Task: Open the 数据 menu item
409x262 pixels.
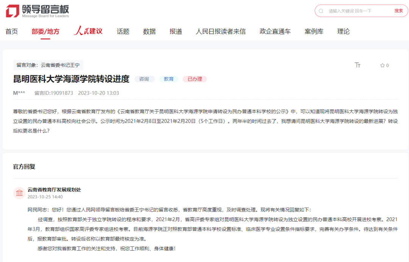Action: pyautogui.click(x=149, y=31)
